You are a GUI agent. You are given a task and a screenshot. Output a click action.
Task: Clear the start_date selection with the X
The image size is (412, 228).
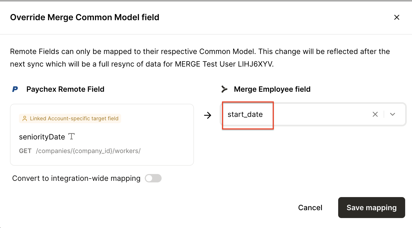pos(375,114)
